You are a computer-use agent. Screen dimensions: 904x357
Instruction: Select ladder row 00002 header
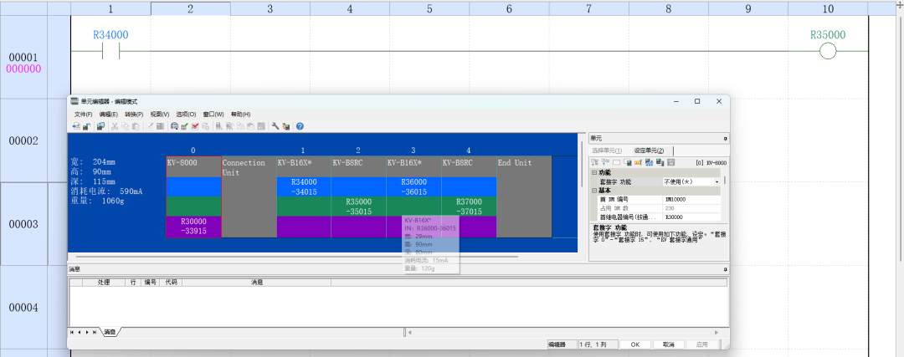[x=24, y=141]
